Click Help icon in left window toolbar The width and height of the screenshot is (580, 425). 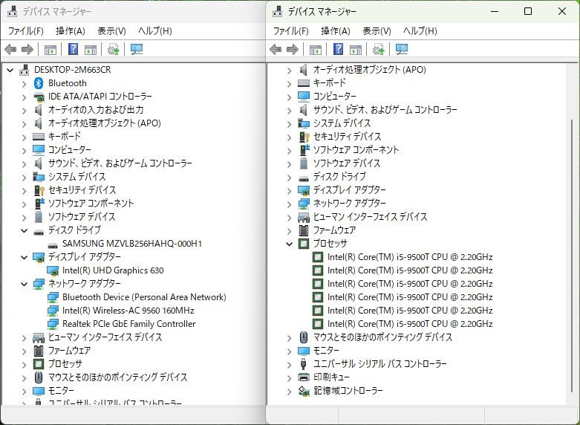[74, 49]
